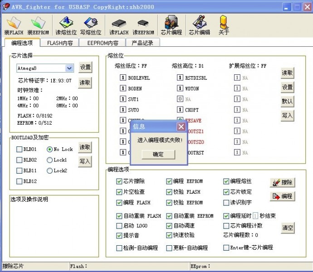Click 写入 button in the 熔丝位 group

287,116
